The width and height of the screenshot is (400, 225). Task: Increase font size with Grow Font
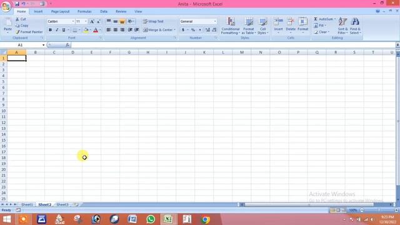(92, 21)
